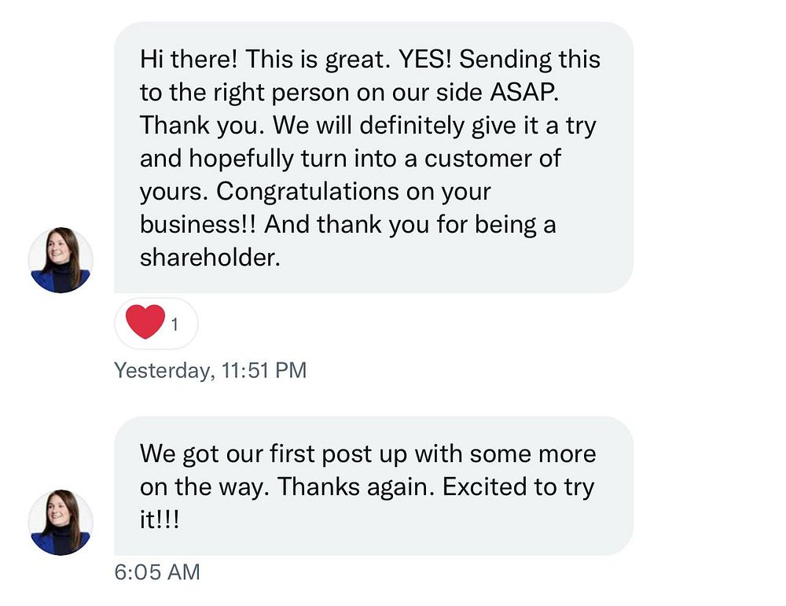Screen dimensions: 786x606
Task: Click "on the way. Thanks again." line
Action: 287,487
